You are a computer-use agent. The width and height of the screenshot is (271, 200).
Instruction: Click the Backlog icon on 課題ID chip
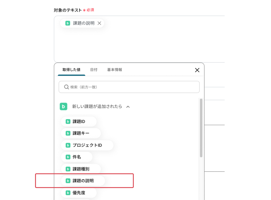(68, 122)
